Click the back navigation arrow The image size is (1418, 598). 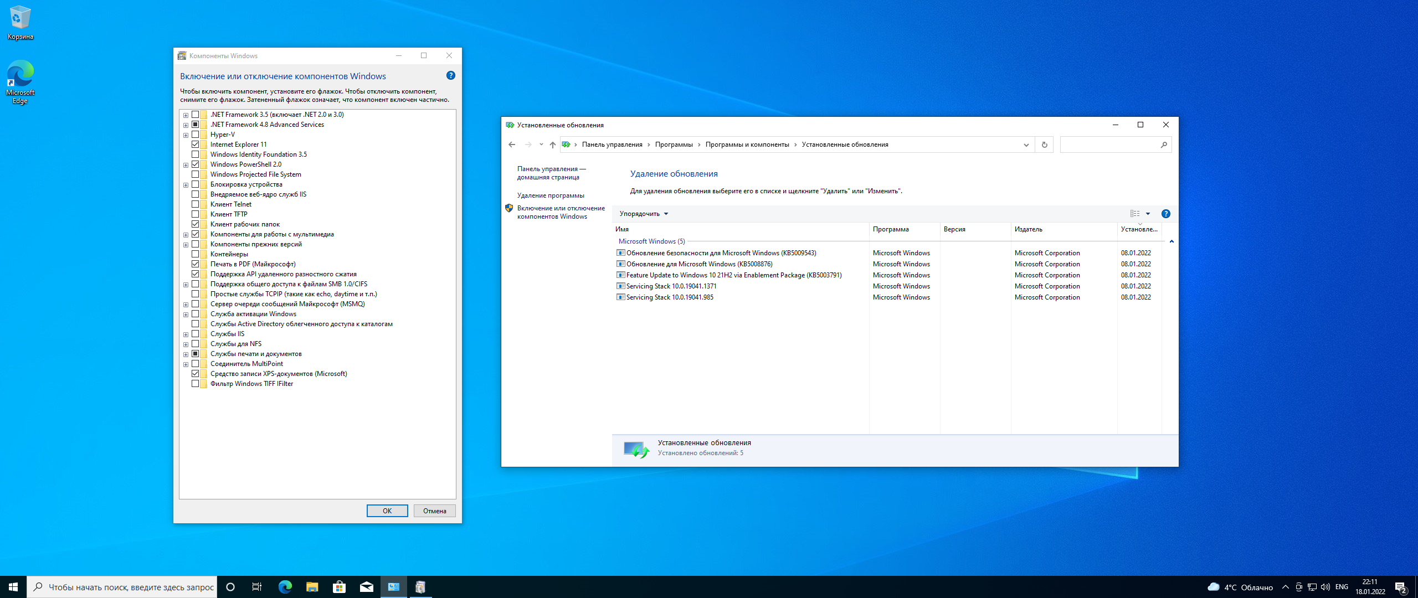[512, 145]
